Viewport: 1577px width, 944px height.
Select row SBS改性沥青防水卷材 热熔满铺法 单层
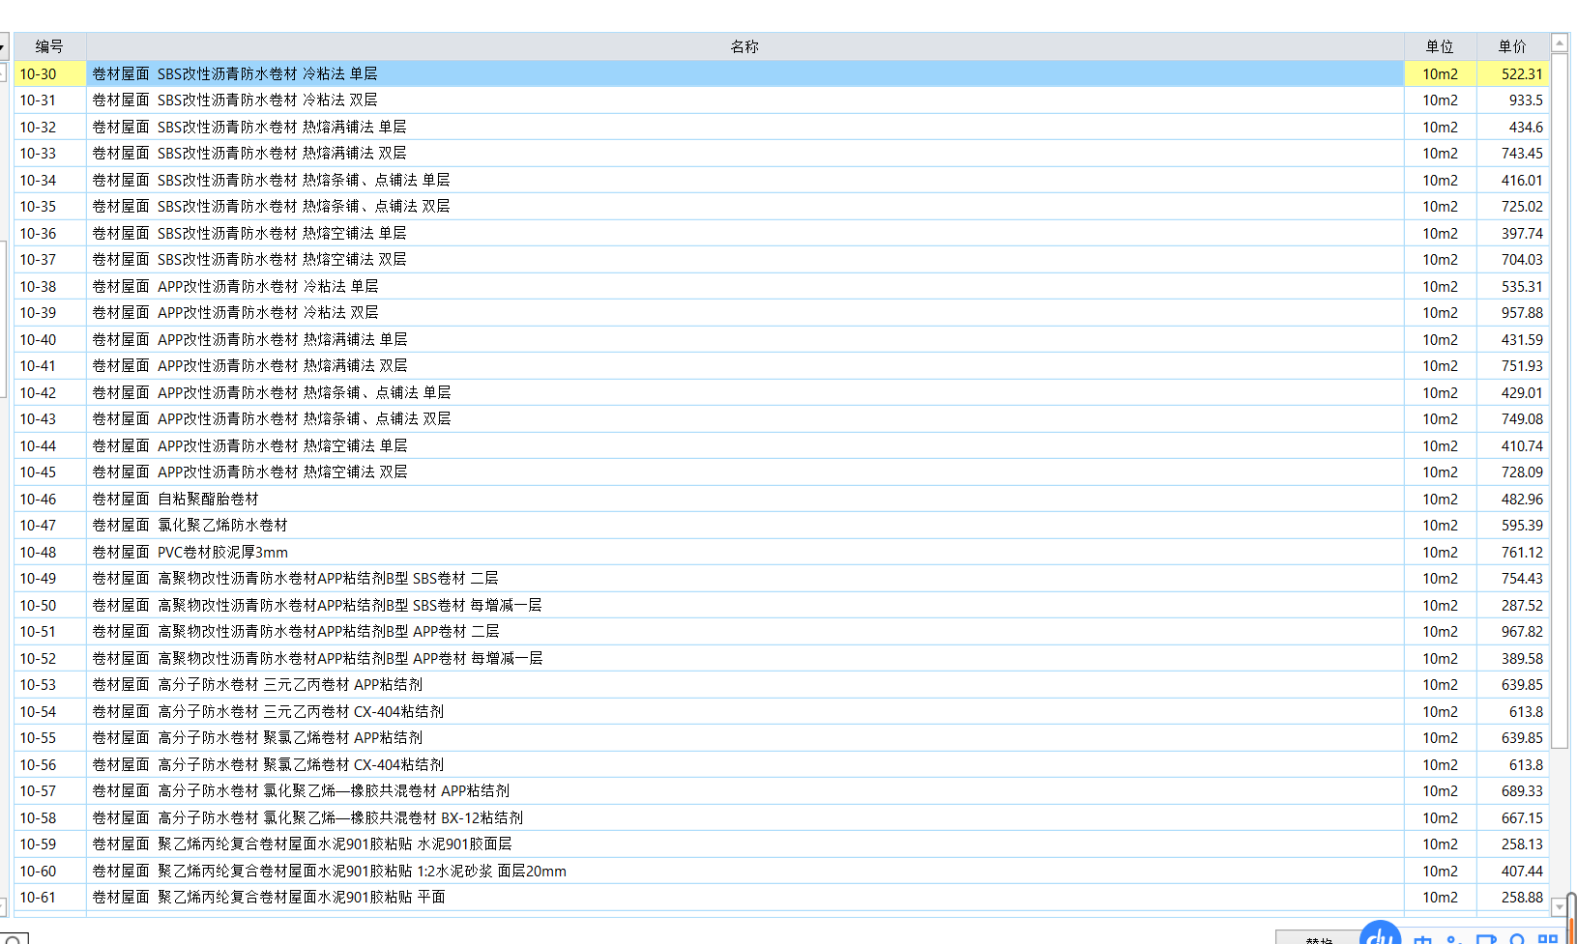point(745,127)
